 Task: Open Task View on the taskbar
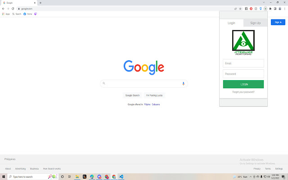(x=69, y=177)
